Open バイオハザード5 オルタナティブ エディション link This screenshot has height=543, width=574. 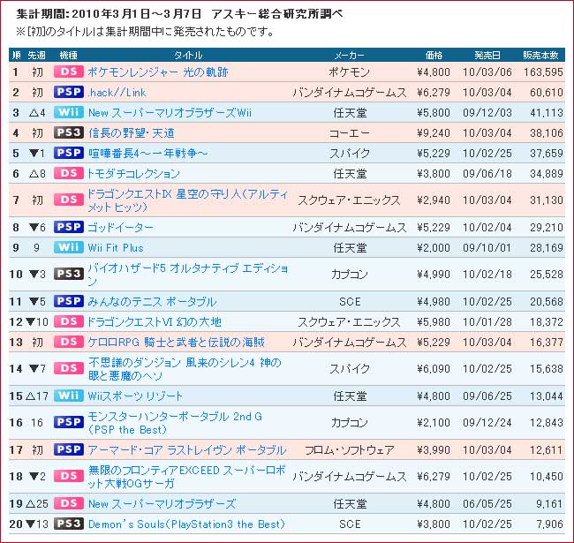tap(187, 275)
